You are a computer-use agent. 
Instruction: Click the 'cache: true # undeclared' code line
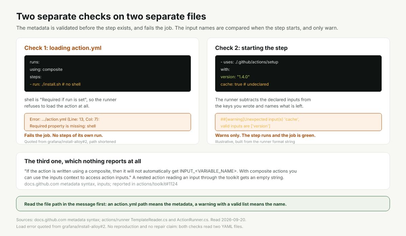click(x=245, y=84)
